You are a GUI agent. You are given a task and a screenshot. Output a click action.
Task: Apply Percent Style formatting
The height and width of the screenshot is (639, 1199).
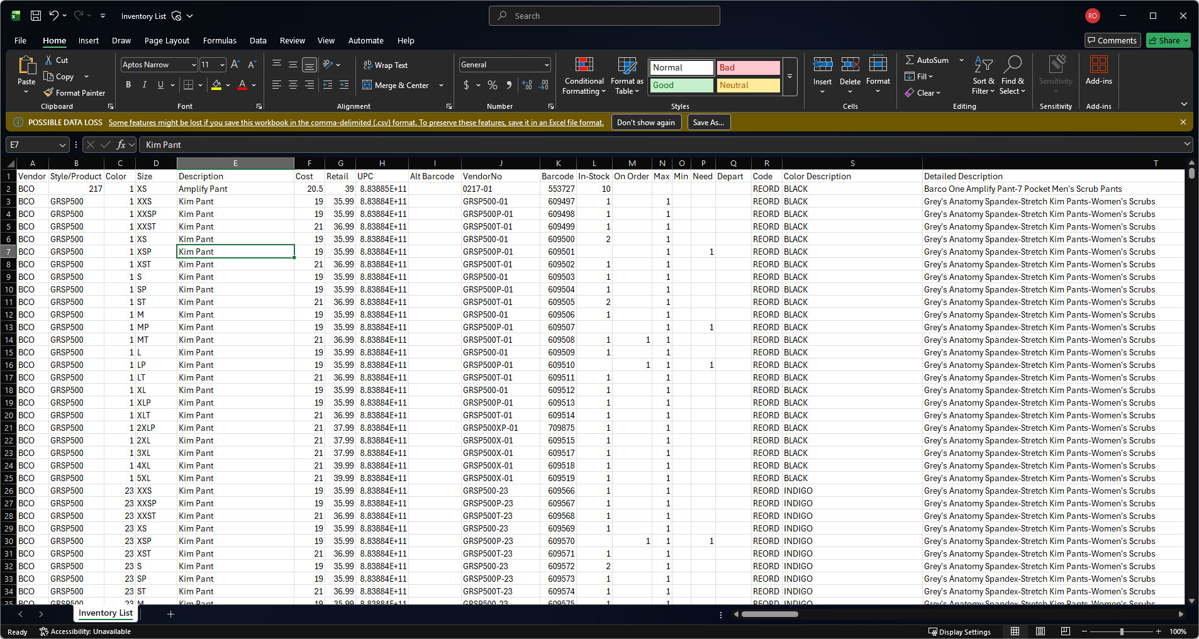point(493,85)
